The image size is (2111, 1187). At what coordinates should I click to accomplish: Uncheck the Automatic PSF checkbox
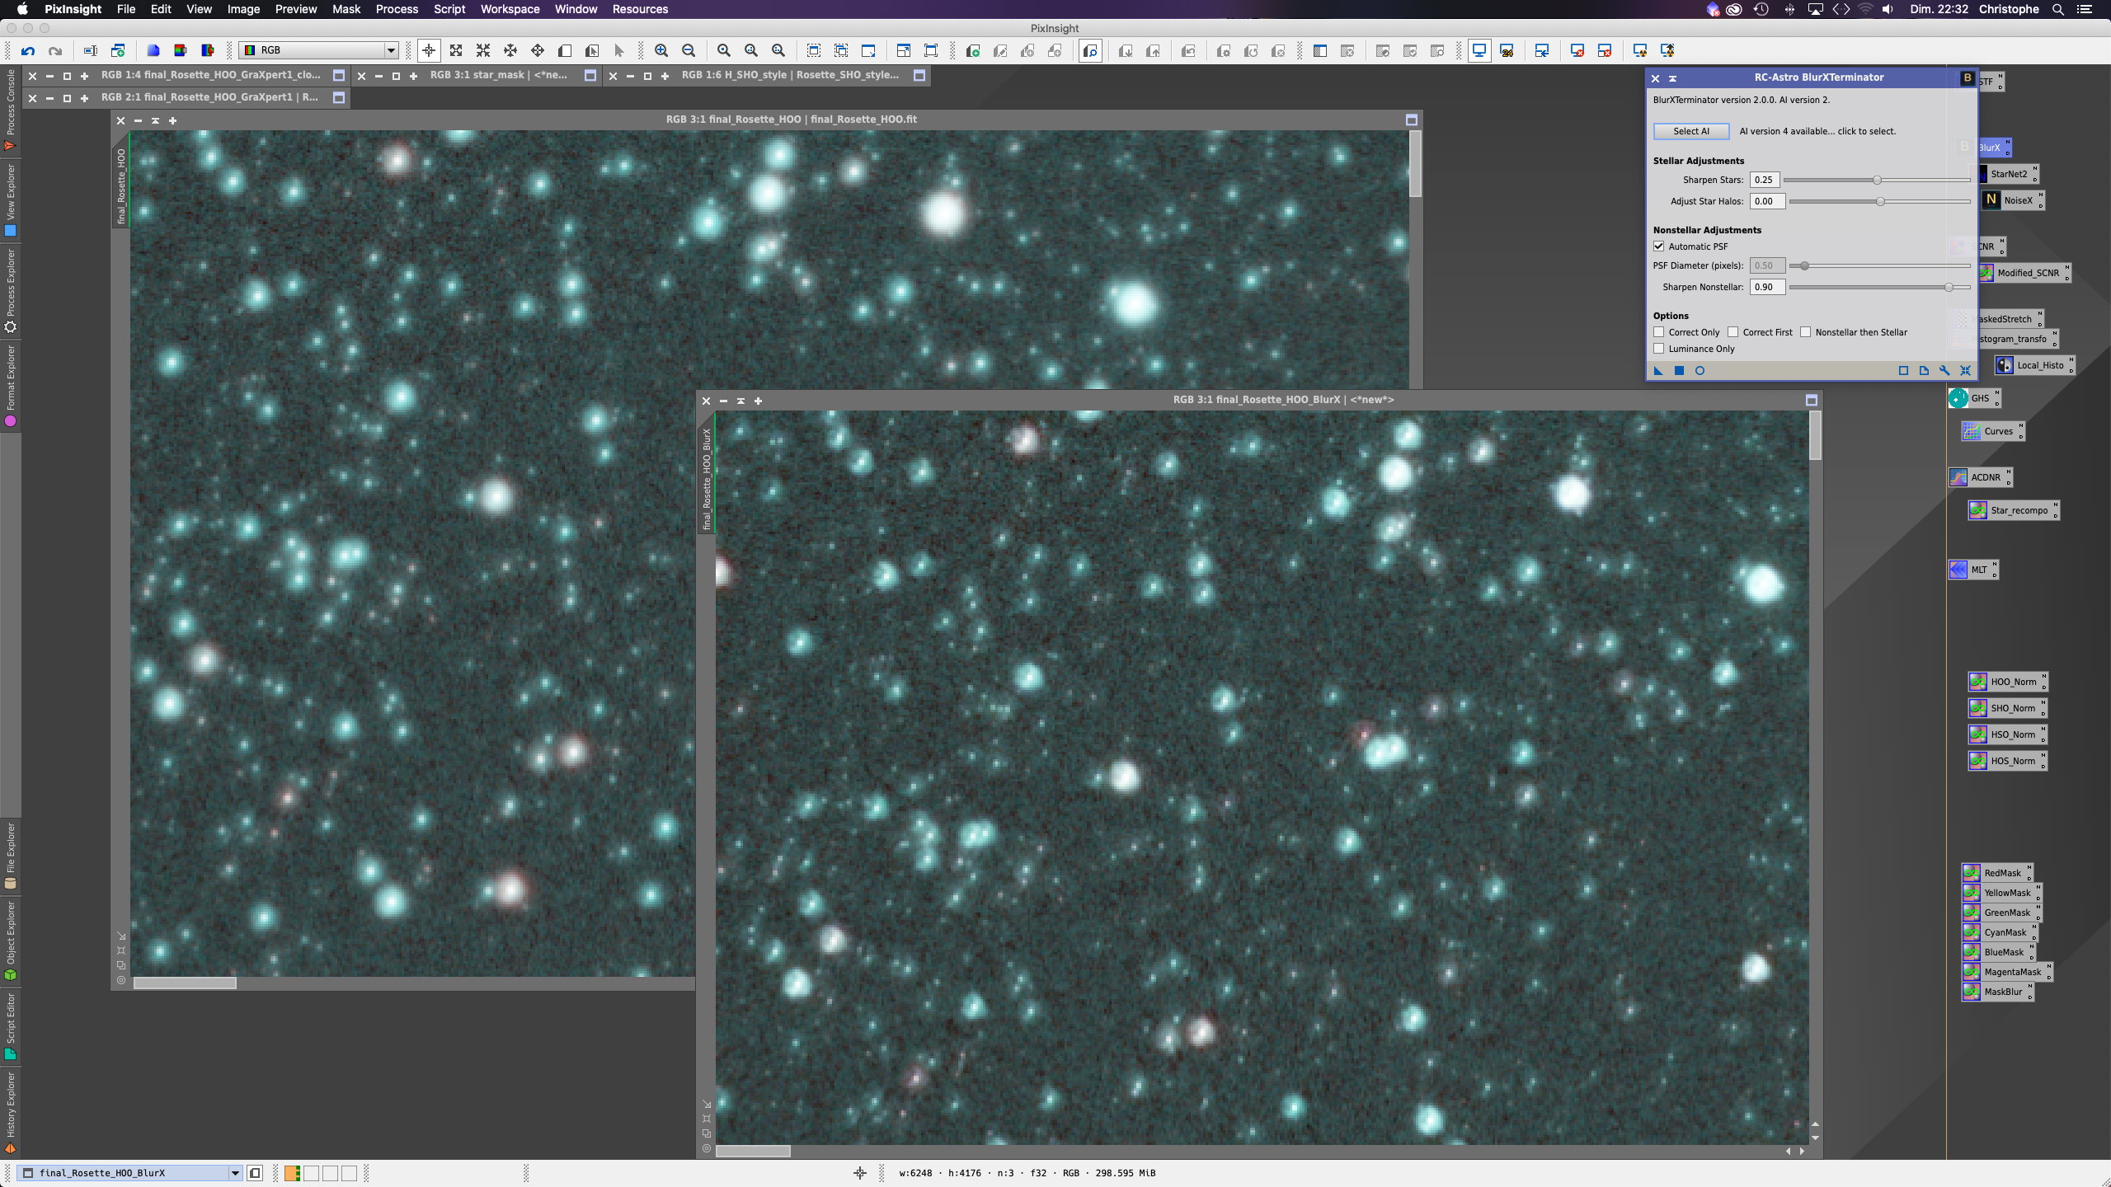point(1659,246)
